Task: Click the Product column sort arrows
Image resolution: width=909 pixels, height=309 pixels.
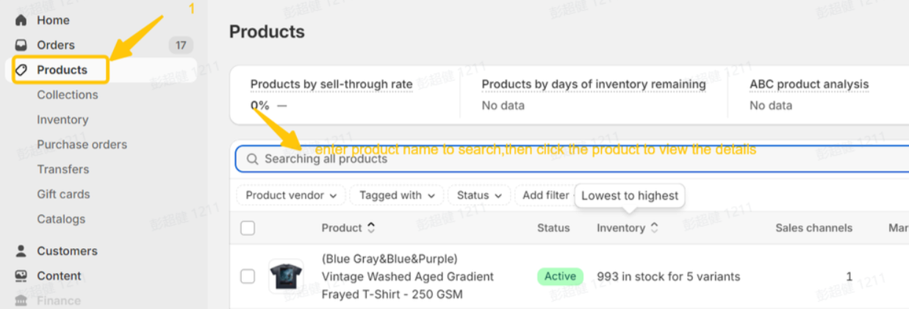Action: point(371,228)
